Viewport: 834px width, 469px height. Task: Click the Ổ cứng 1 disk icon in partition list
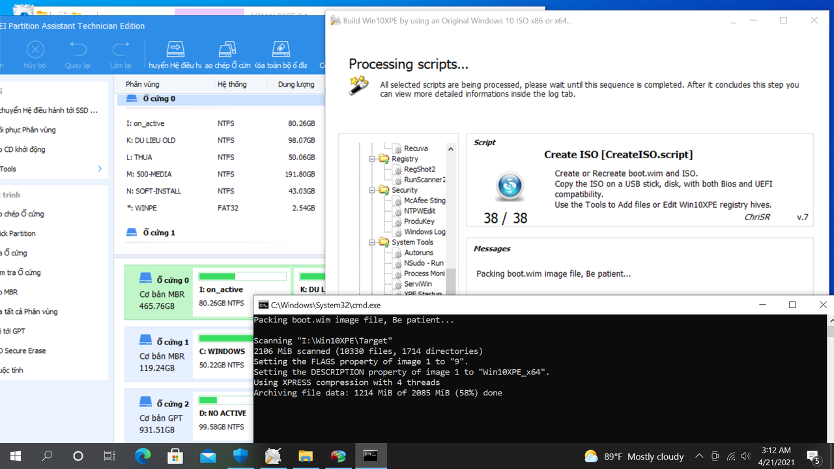(132, 233)
